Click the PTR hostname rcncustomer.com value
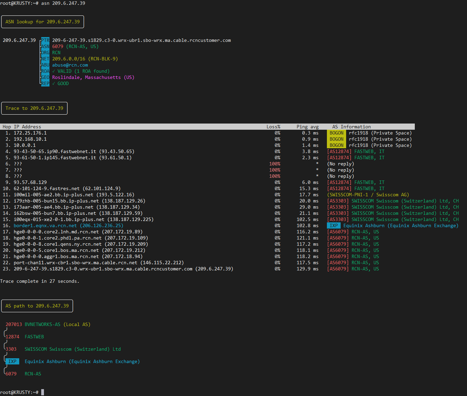This screenshot has width=467, height=396. coord(141,40)
